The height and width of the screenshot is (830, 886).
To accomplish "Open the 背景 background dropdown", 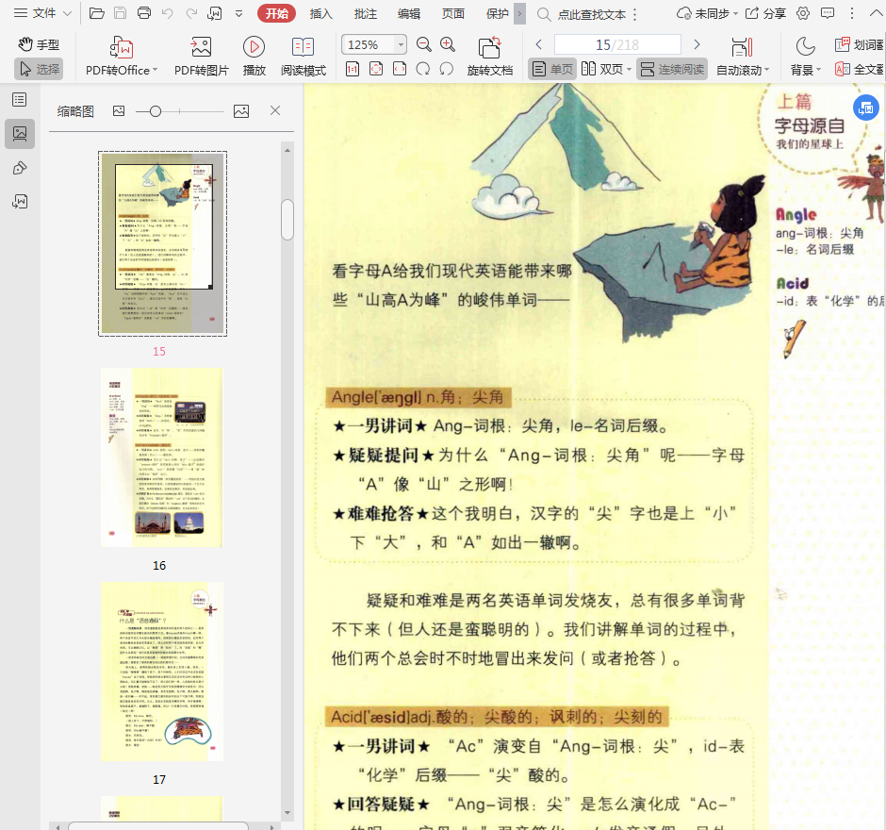I will click(805, 56).
